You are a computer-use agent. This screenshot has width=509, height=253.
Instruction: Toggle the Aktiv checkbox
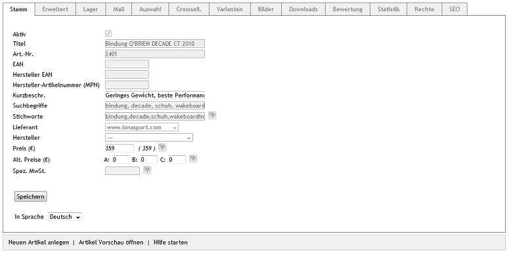(108, 33)
